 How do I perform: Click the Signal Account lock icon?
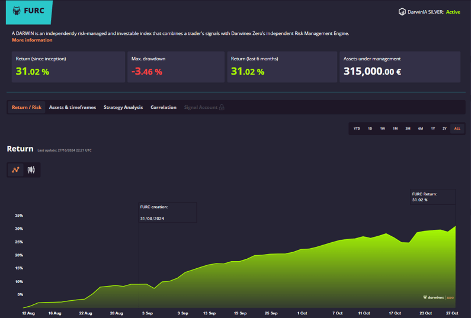point(222,108)
